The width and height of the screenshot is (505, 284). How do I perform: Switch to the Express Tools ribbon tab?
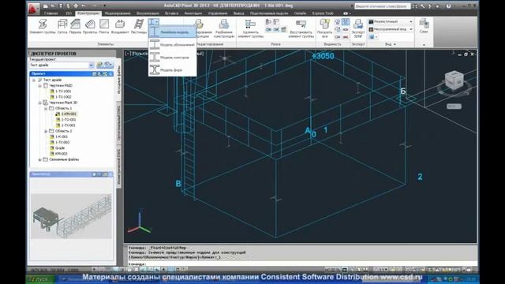click(x=323, y=13)
